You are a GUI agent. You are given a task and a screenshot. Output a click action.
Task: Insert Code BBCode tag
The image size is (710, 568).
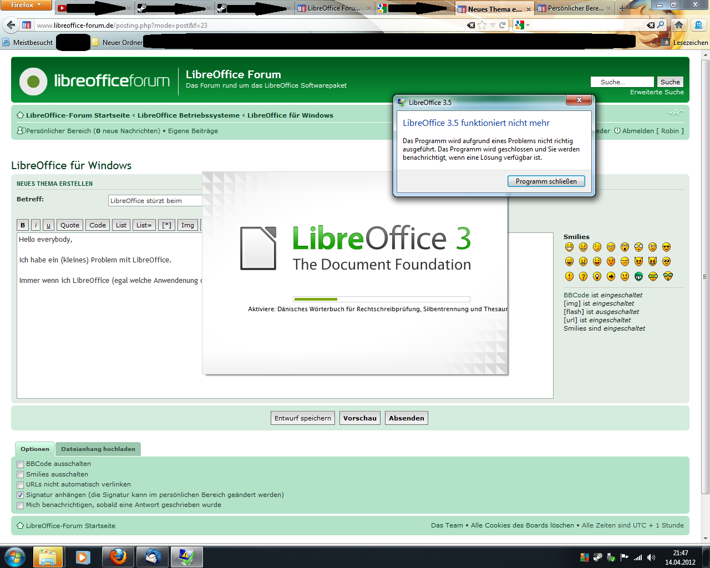(98, 225)
